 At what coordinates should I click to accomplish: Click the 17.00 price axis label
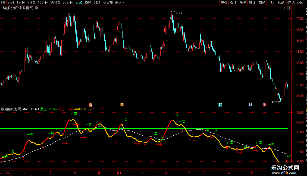299,19
